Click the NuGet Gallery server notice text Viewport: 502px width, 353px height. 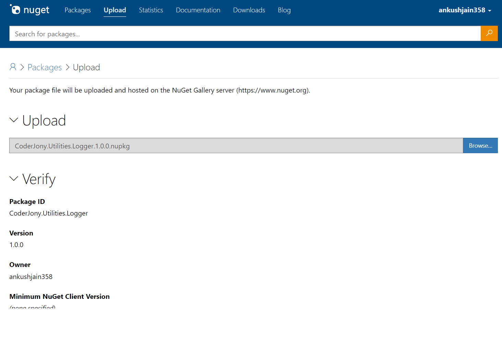coord(160,90)
